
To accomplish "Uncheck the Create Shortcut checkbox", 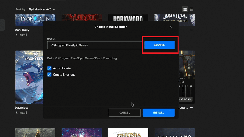I will [x=49, y=75].
